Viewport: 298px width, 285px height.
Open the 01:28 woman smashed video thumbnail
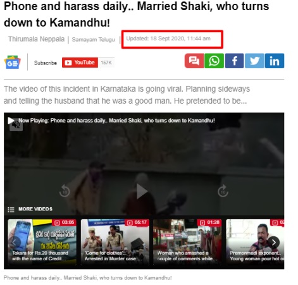(x=187, y=242)
